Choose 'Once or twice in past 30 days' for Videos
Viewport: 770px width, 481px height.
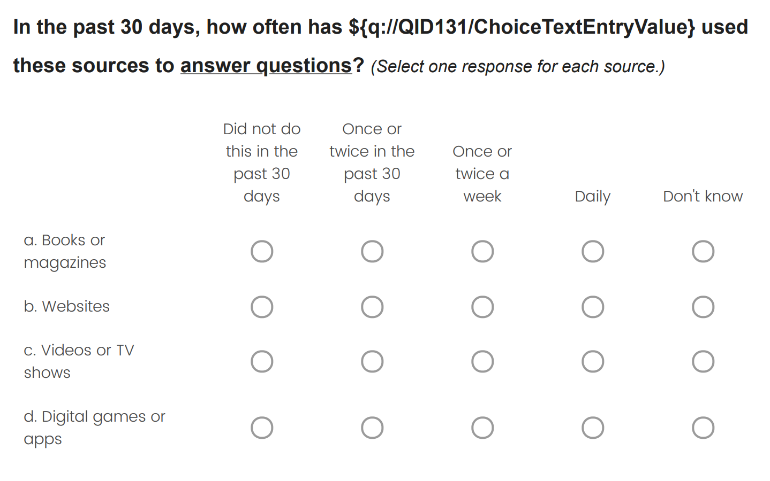pyautogui.click(x=372, y=361)
